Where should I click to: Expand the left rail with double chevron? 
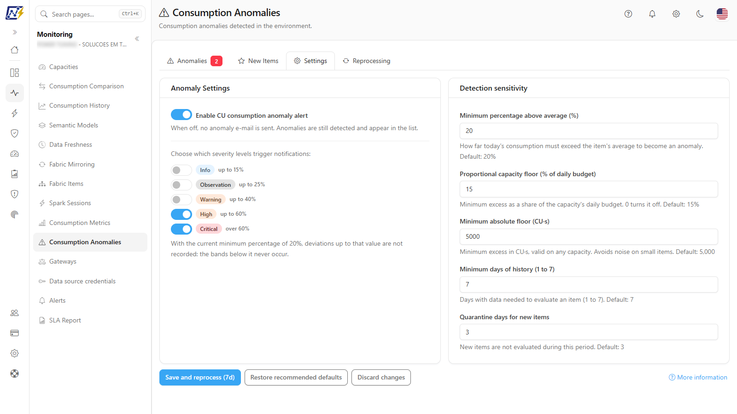tap(15, 32)
